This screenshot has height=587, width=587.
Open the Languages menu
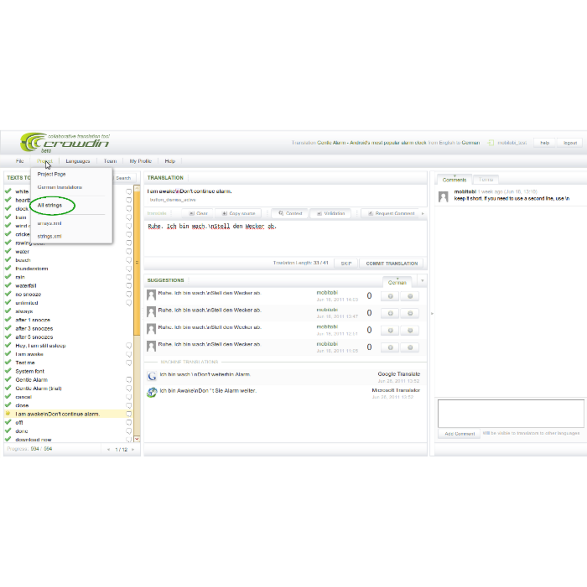pyautogui.click(x=78, y=161)
